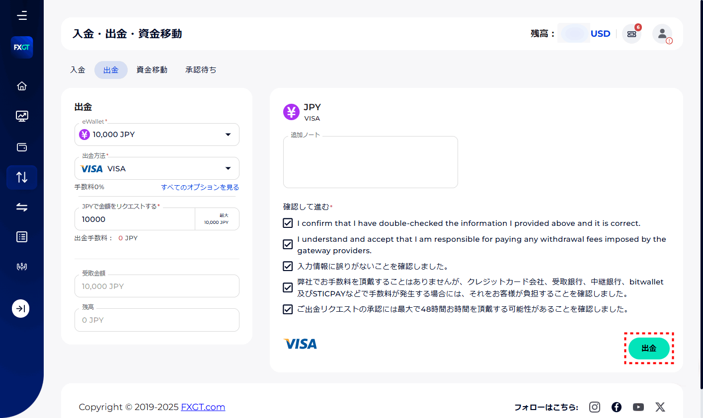Open the ticket notifications icon with badge
This screenshot has height=418, width=703.
[632, 34]
